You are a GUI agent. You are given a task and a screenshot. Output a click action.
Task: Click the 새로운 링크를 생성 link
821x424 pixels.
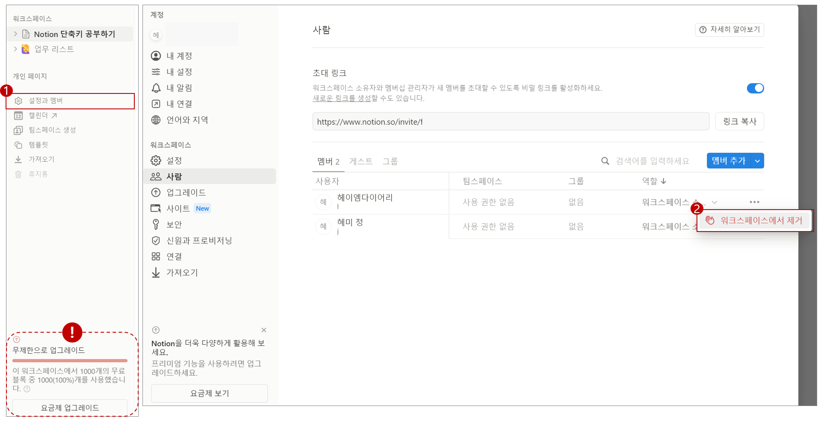pos(342,98)
